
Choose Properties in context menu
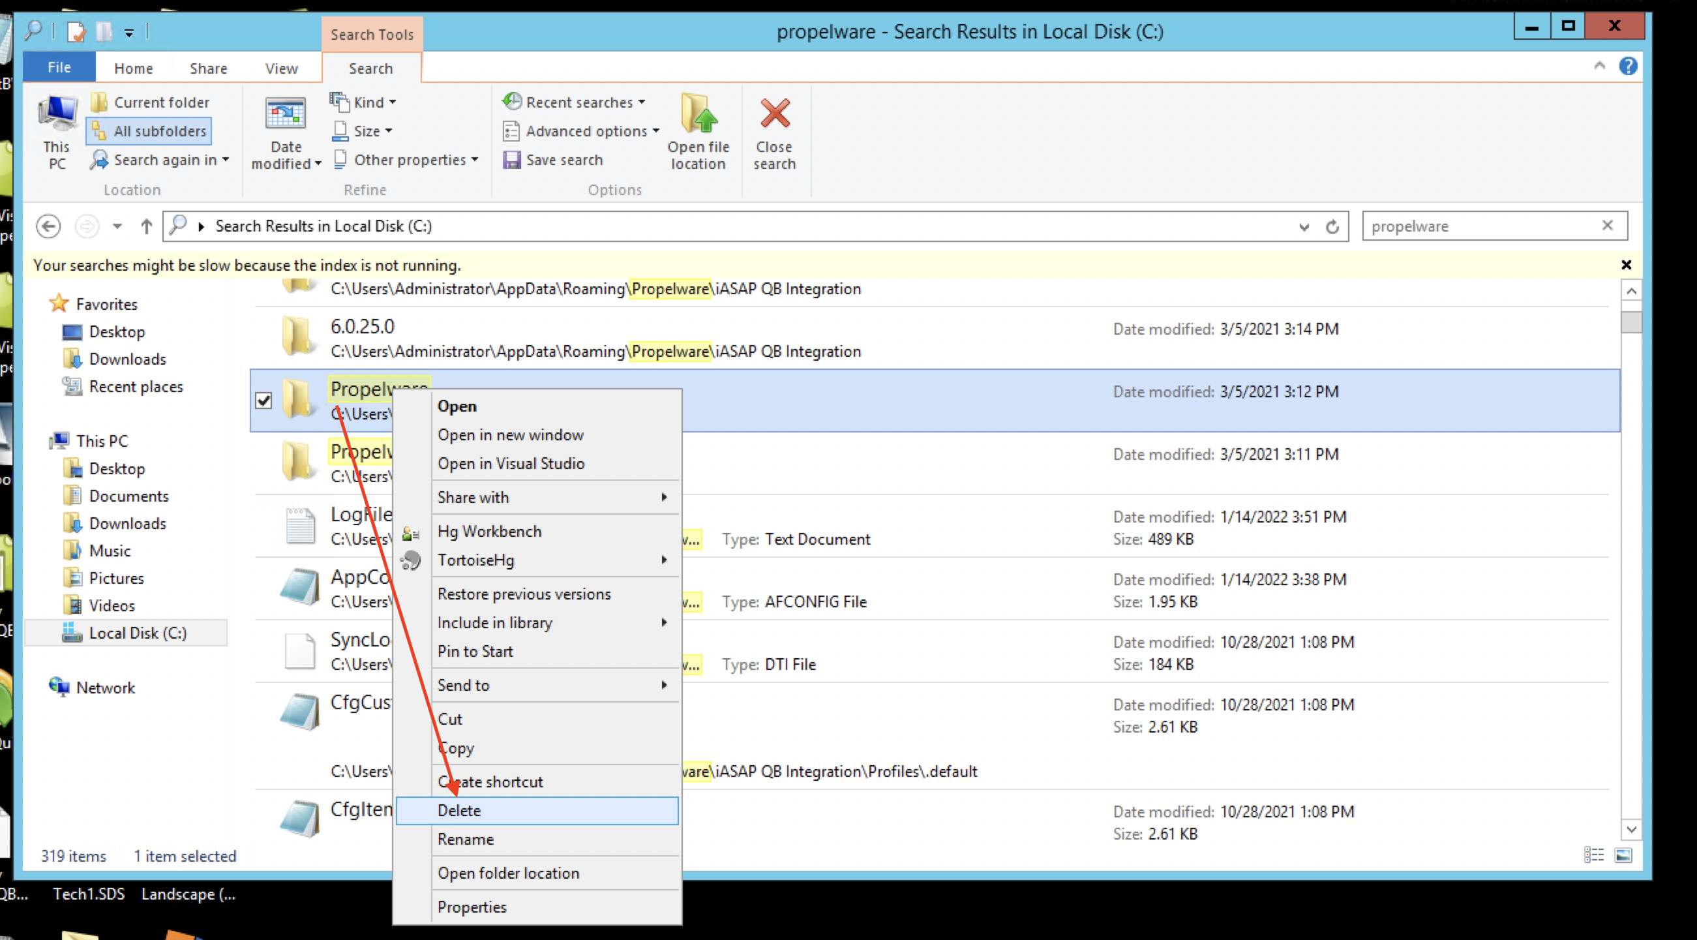click(x=537, y=907)
